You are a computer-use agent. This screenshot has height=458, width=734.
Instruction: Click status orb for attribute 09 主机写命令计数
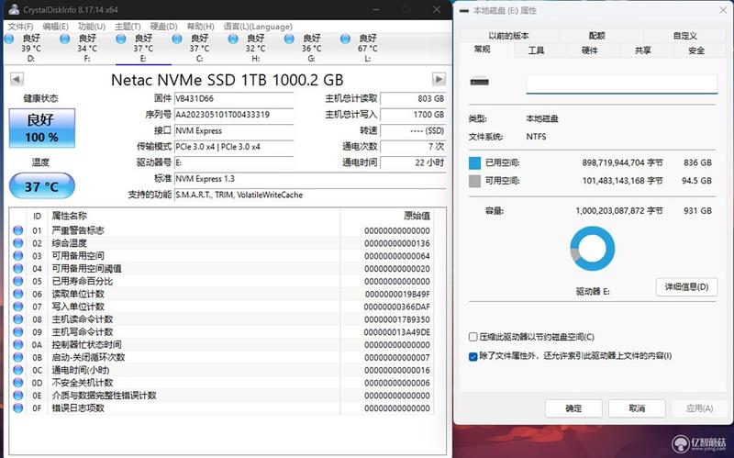point(17,331)
